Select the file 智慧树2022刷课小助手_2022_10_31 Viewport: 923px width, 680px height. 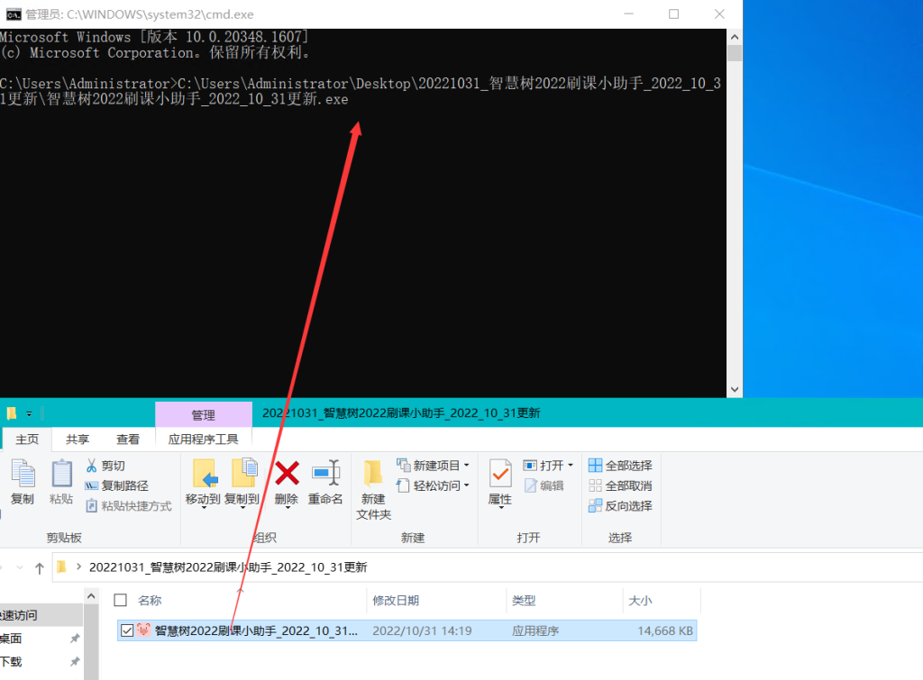256,630
